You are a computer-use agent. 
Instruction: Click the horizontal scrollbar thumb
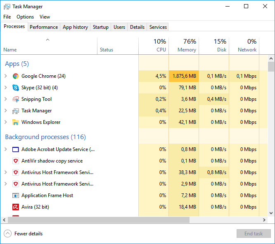pos(99,220)
